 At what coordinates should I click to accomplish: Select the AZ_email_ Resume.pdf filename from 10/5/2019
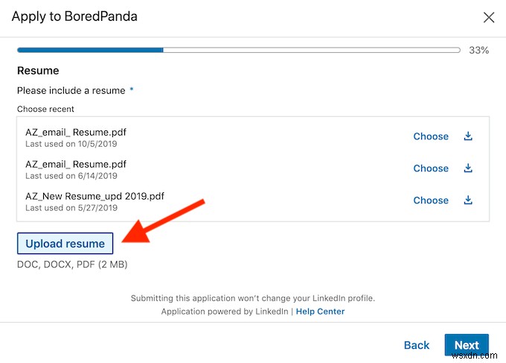pyautogui.click(x=76, y=132)
